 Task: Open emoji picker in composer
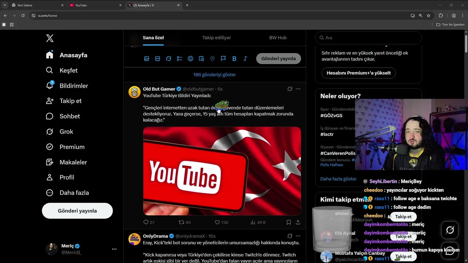point(190,58)
